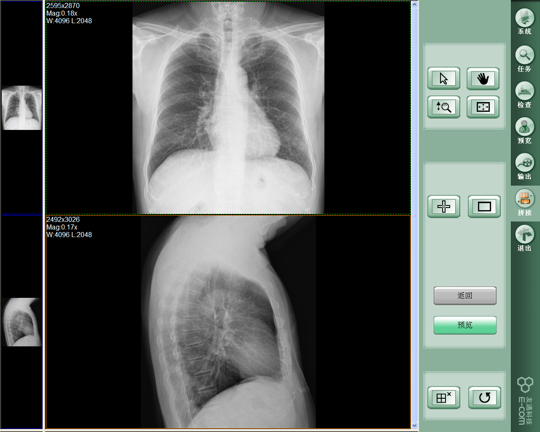Viewport: 540px width, 432px height.
Task: Click the gray 返回 button
Action: point(465,296)
